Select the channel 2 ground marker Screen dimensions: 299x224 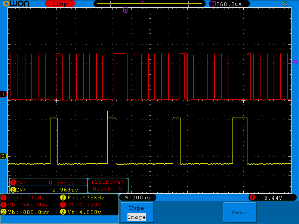[3, 156]
